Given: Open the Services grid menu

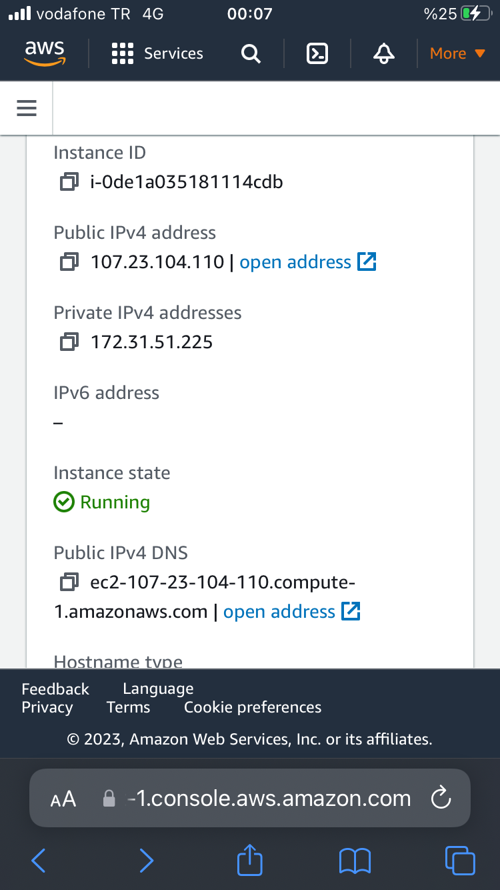Looking at the screenshot, I should [157, 53].
